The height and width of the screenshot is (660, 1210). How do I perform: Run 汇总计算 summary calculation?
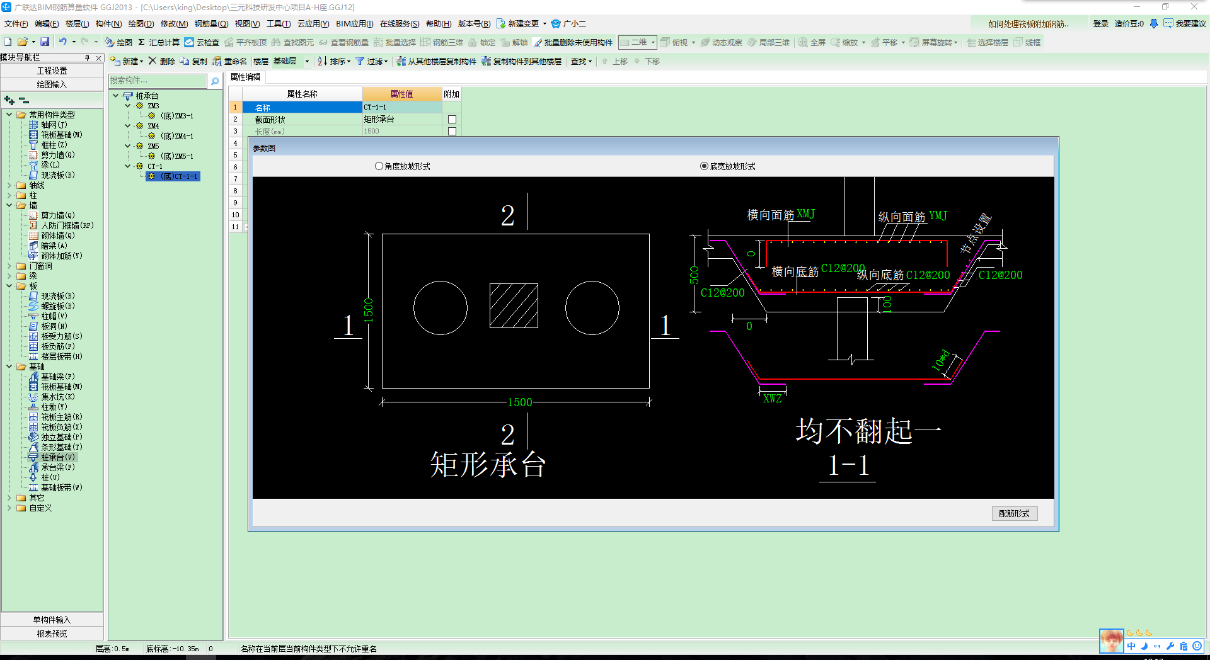[159, 42]
